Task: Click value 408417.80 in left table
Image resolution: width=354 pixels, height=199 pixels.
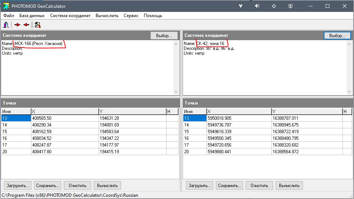Action: [x=42, y=152]
